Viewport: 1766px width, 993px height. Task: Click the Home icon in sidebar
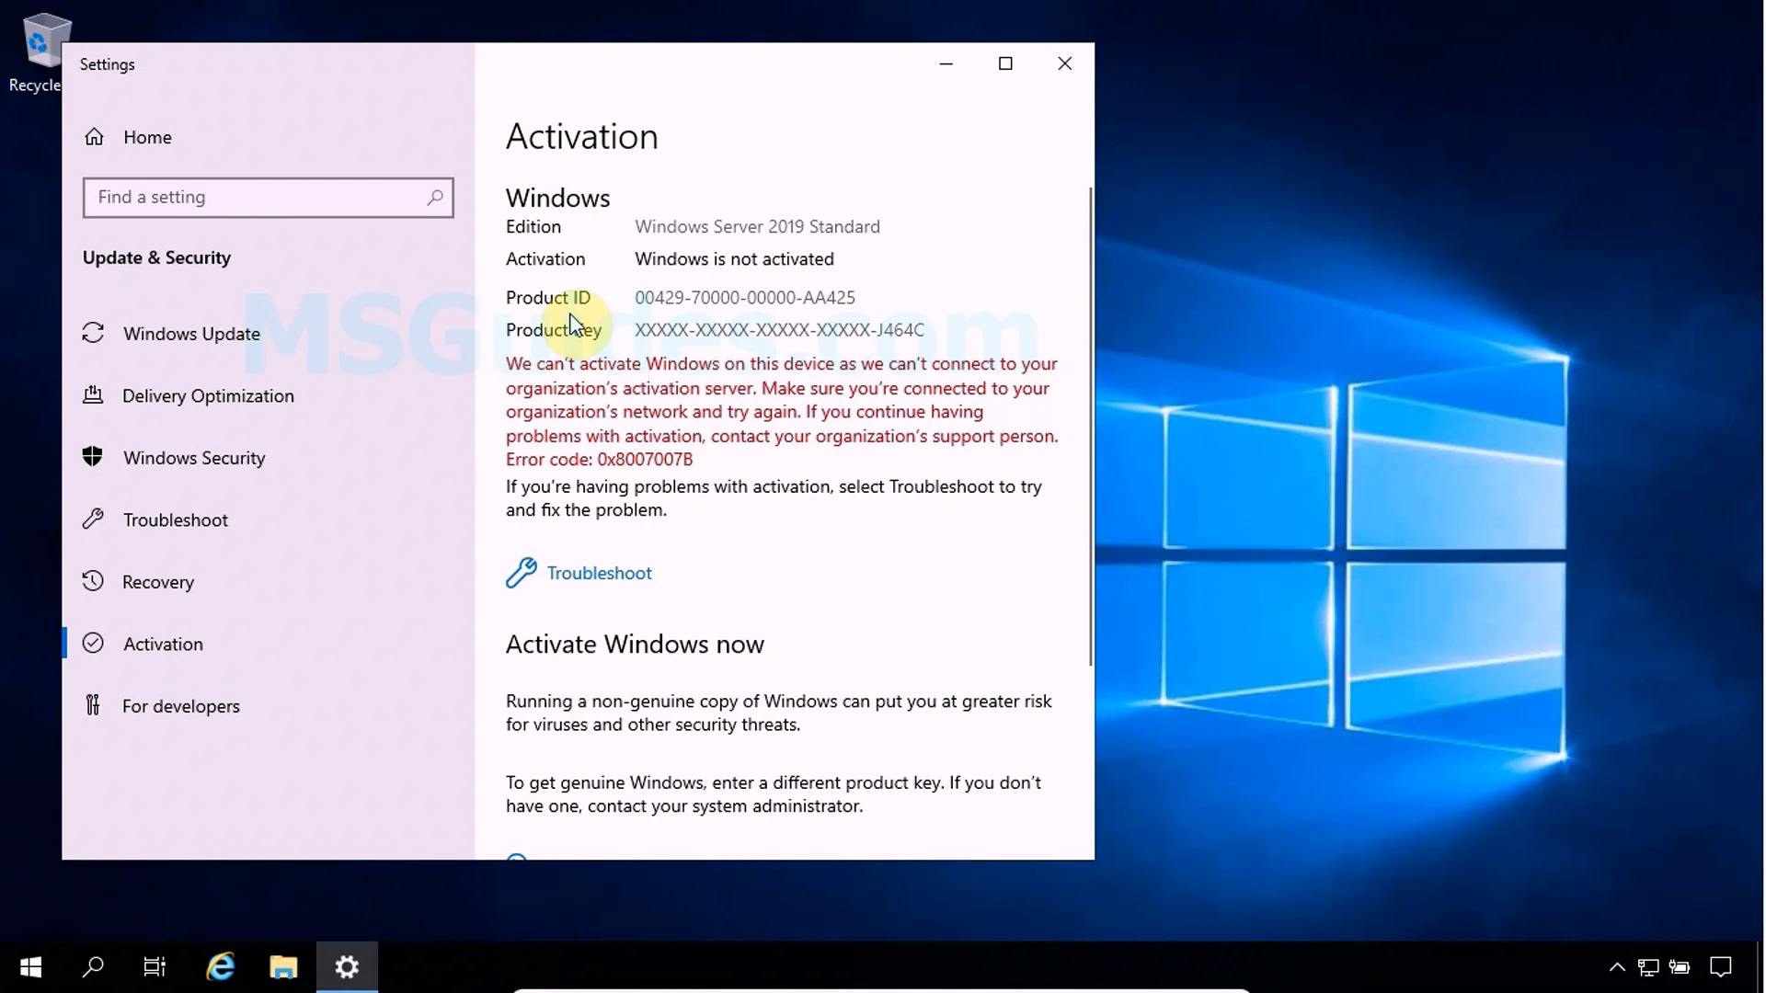(x=94, y=137)
